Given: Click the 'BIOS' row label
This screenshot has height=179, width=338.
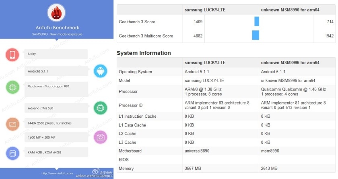Looking at the screenshot, I should tap(124, 160).
